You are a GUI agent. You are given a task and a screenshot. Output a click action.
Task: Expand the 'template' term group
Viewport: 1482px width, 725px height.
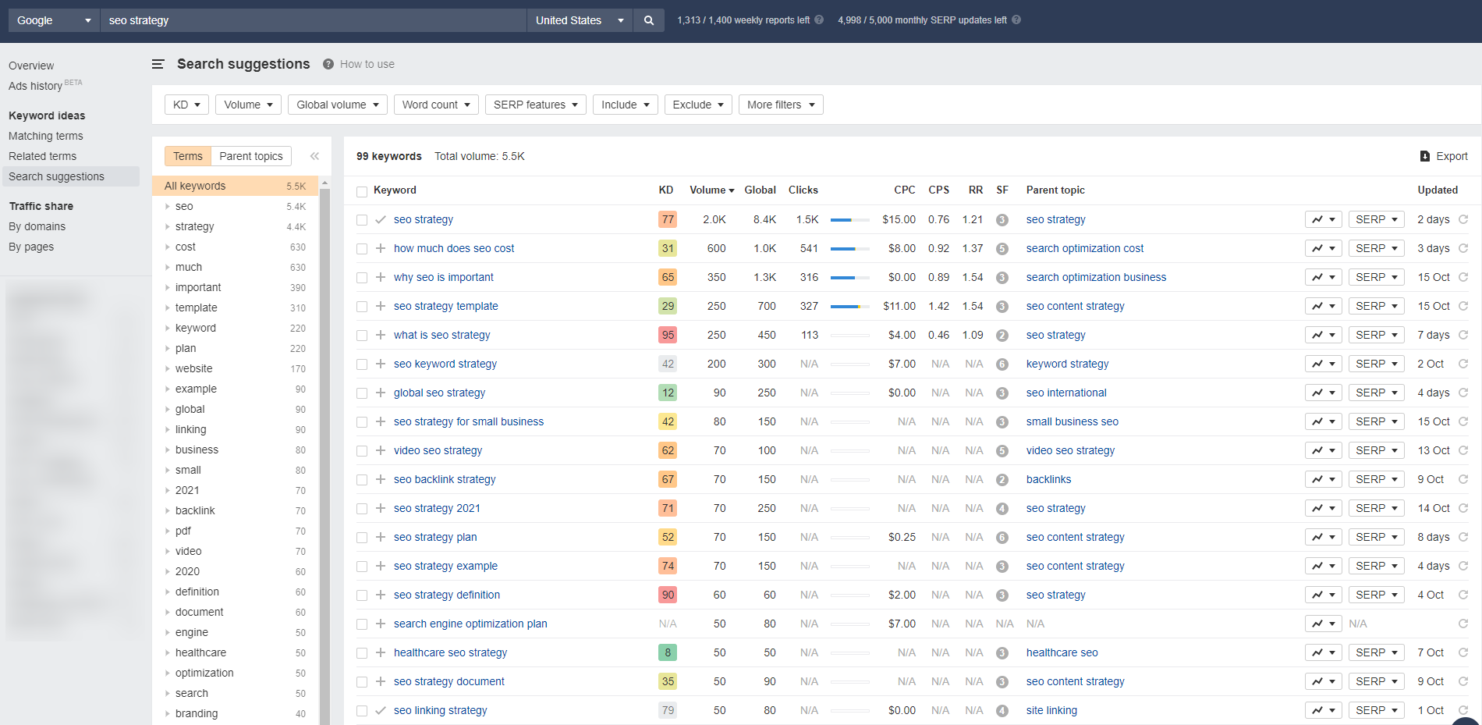167,307
